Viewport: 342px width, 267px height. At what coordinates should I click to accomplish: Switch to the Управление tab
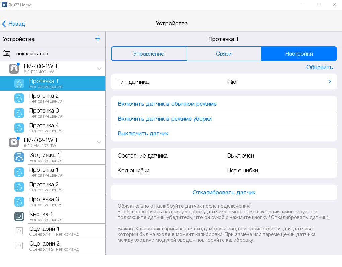coord(149,54)
